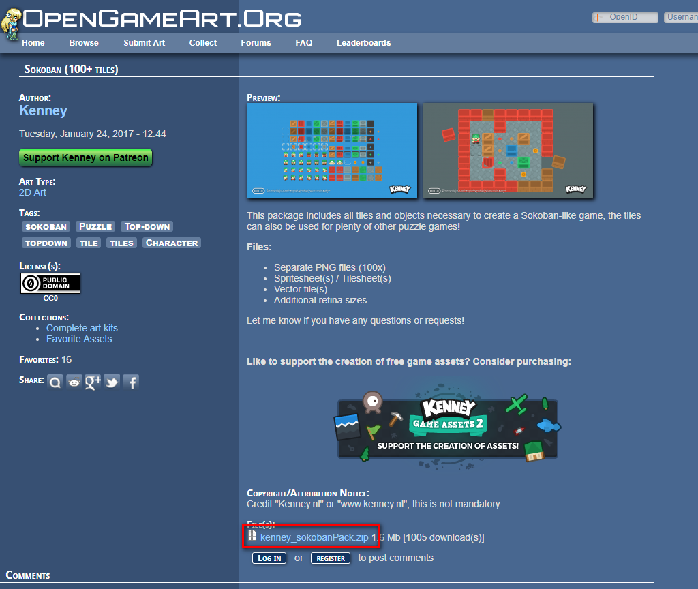Click 'Separate PNG files (100x)' list item
Screen dimensions: 698x589
[x=330, y=267]
